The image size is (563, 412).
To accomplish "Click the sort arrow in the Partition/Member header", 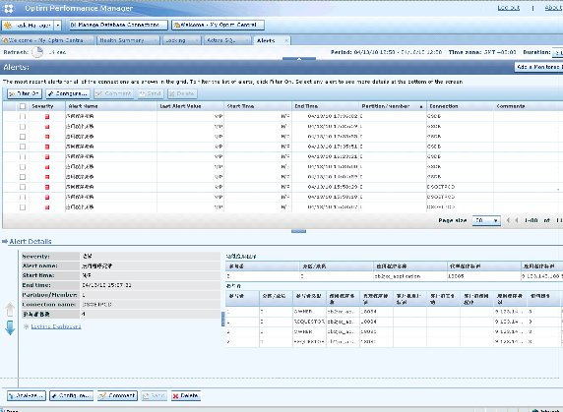I will click(x=421, y=107).
